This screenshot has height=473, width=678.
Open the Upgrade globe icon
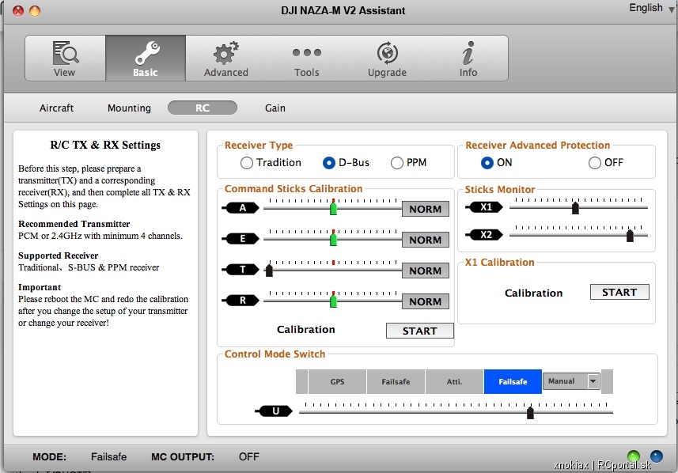click(387, 59)
